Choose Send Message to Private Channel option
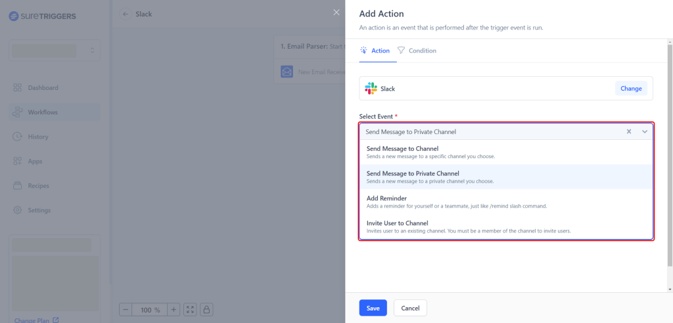The width and height of the screenshot is (673, 323). coord(506,177)
